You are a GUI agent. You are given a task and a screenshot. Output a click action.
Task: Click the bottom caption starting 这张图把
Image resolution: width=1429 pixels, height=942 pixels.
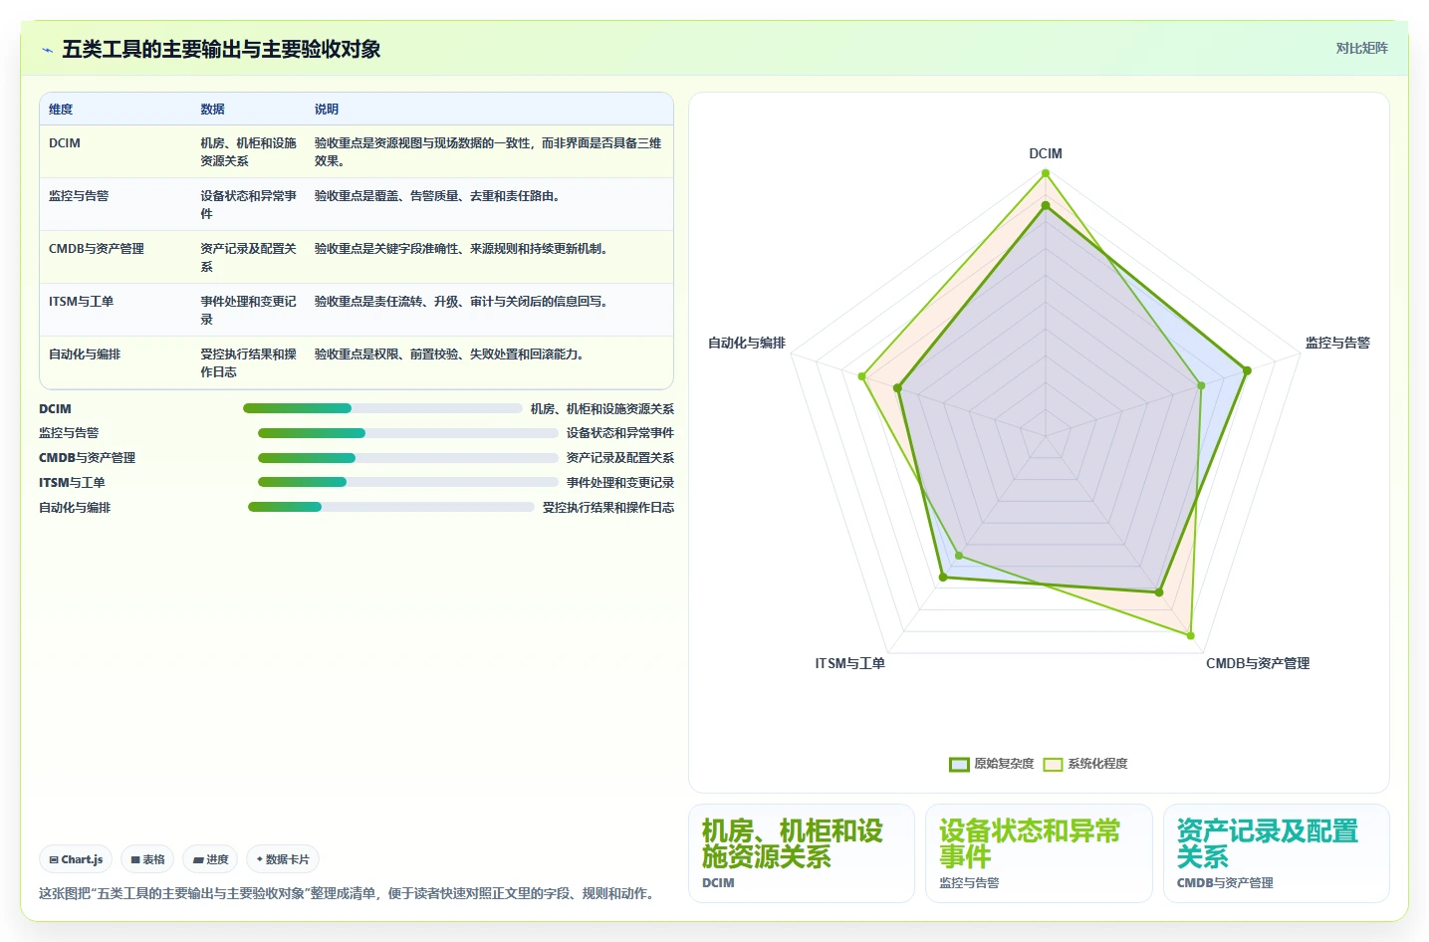click(349, 894)
